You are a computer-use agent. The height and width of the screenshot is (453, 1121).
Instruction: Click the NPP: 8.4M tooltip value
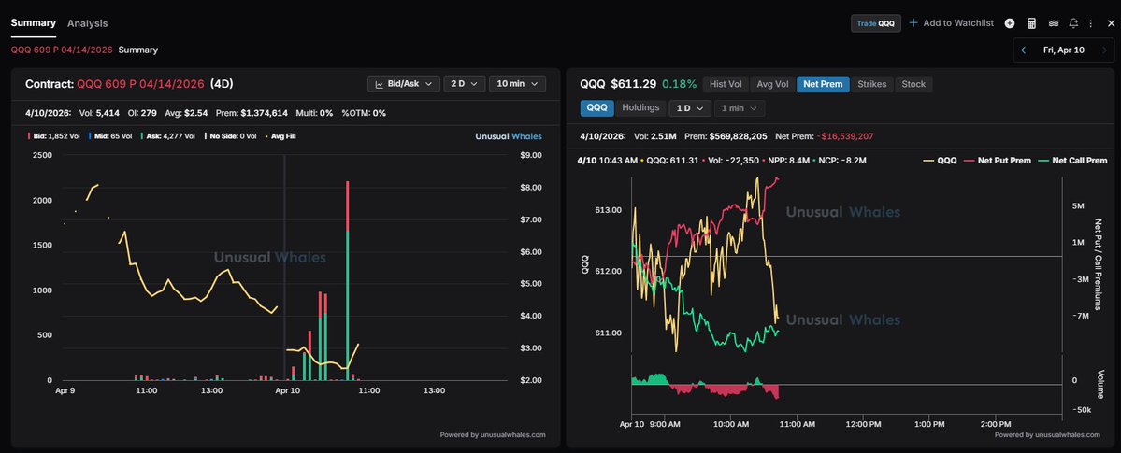(787, 161)
